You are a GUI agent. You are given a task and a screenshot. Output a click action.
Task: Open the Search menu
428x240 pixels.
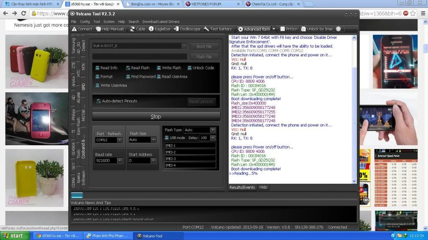(134, 22)
